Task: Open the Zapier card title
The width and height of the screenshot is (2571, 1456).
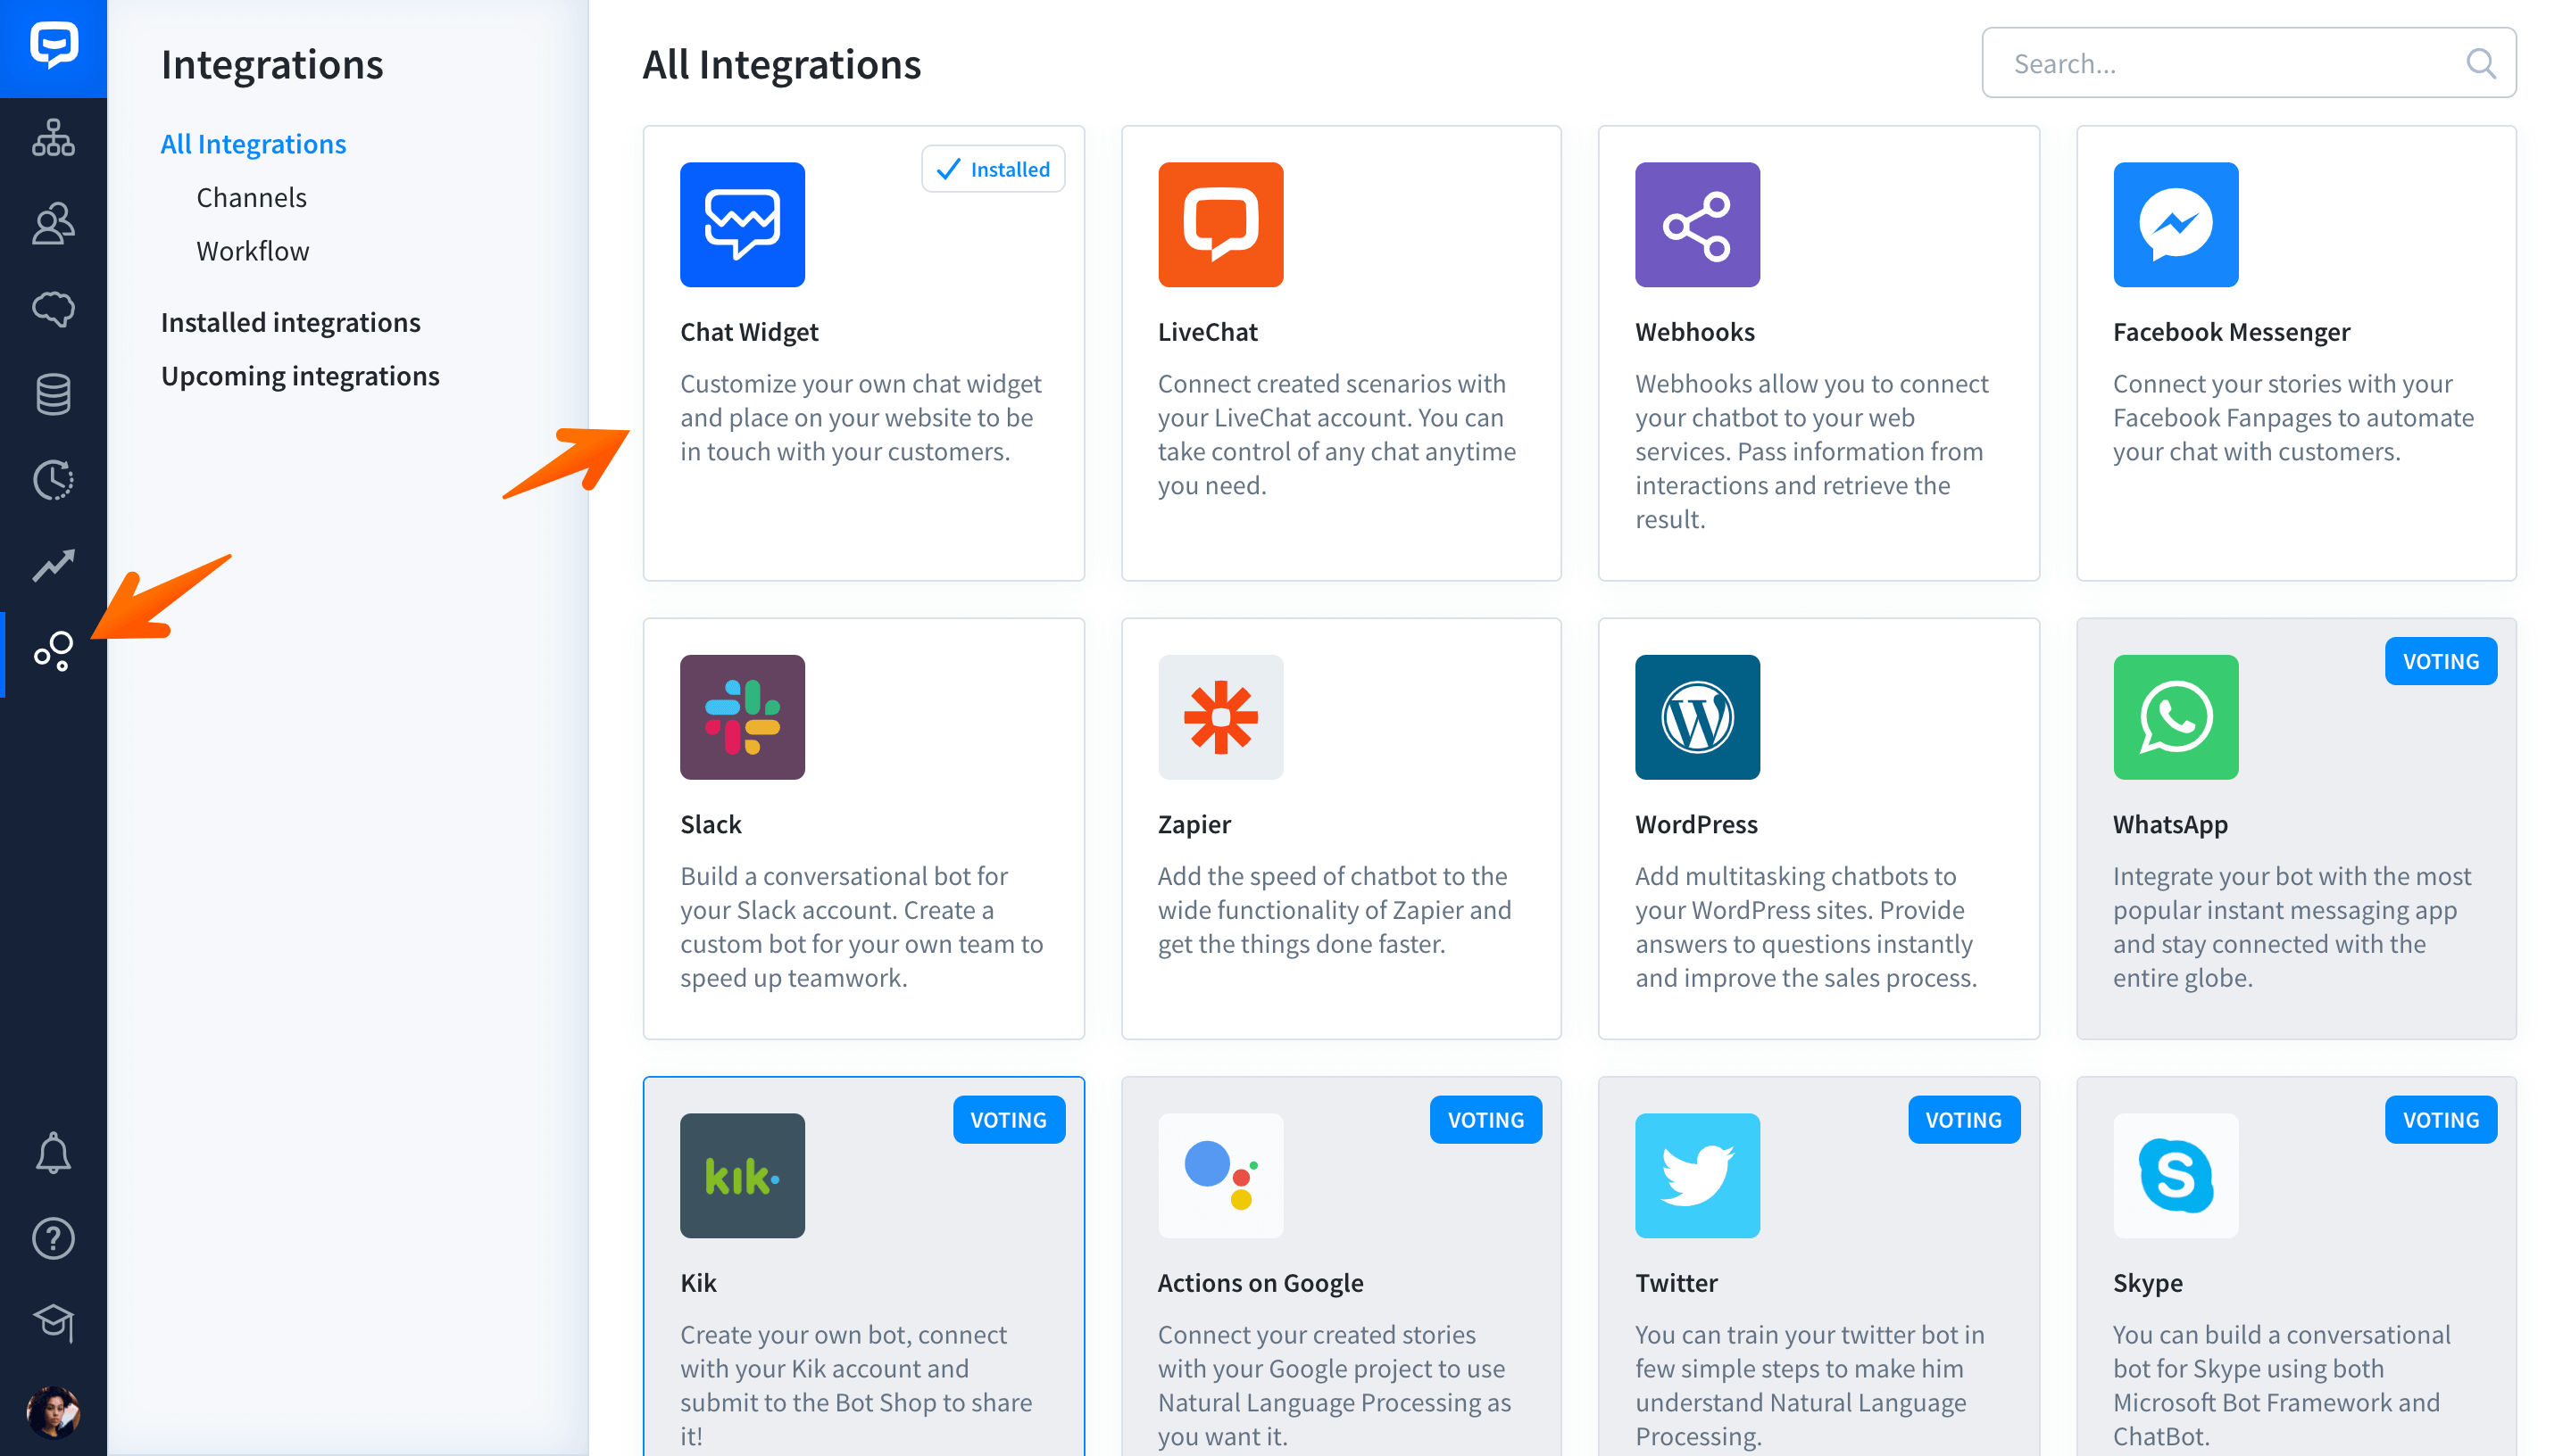Action: (1194, 824)
